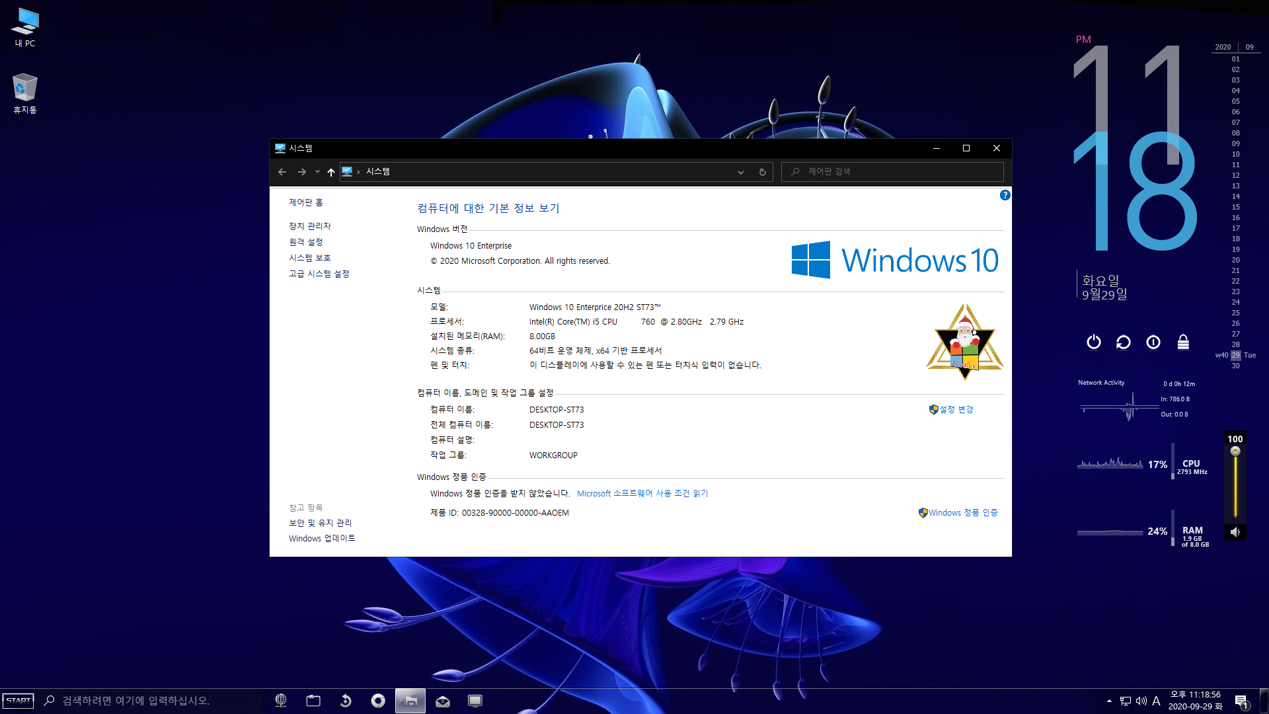Open the network tray icon

coord(1126,701)
